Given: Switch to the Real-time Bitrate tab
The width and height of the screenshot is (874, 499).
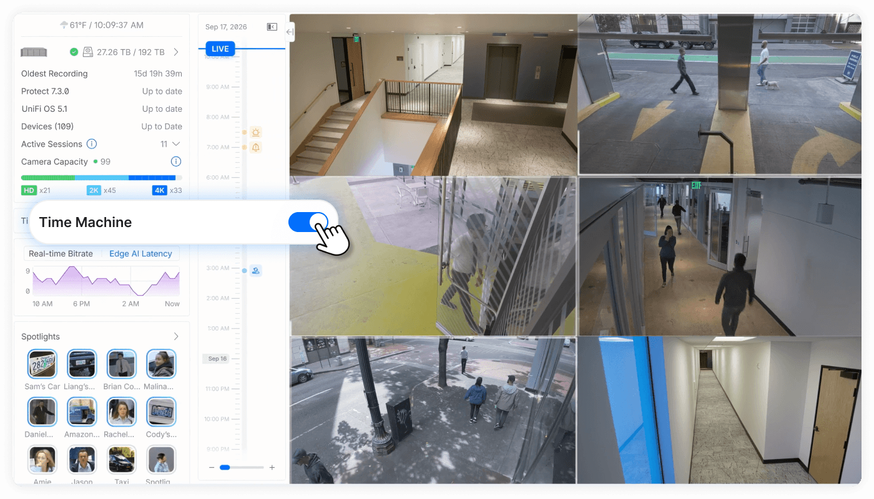Looking at the screenshot, I should (61, 254).
